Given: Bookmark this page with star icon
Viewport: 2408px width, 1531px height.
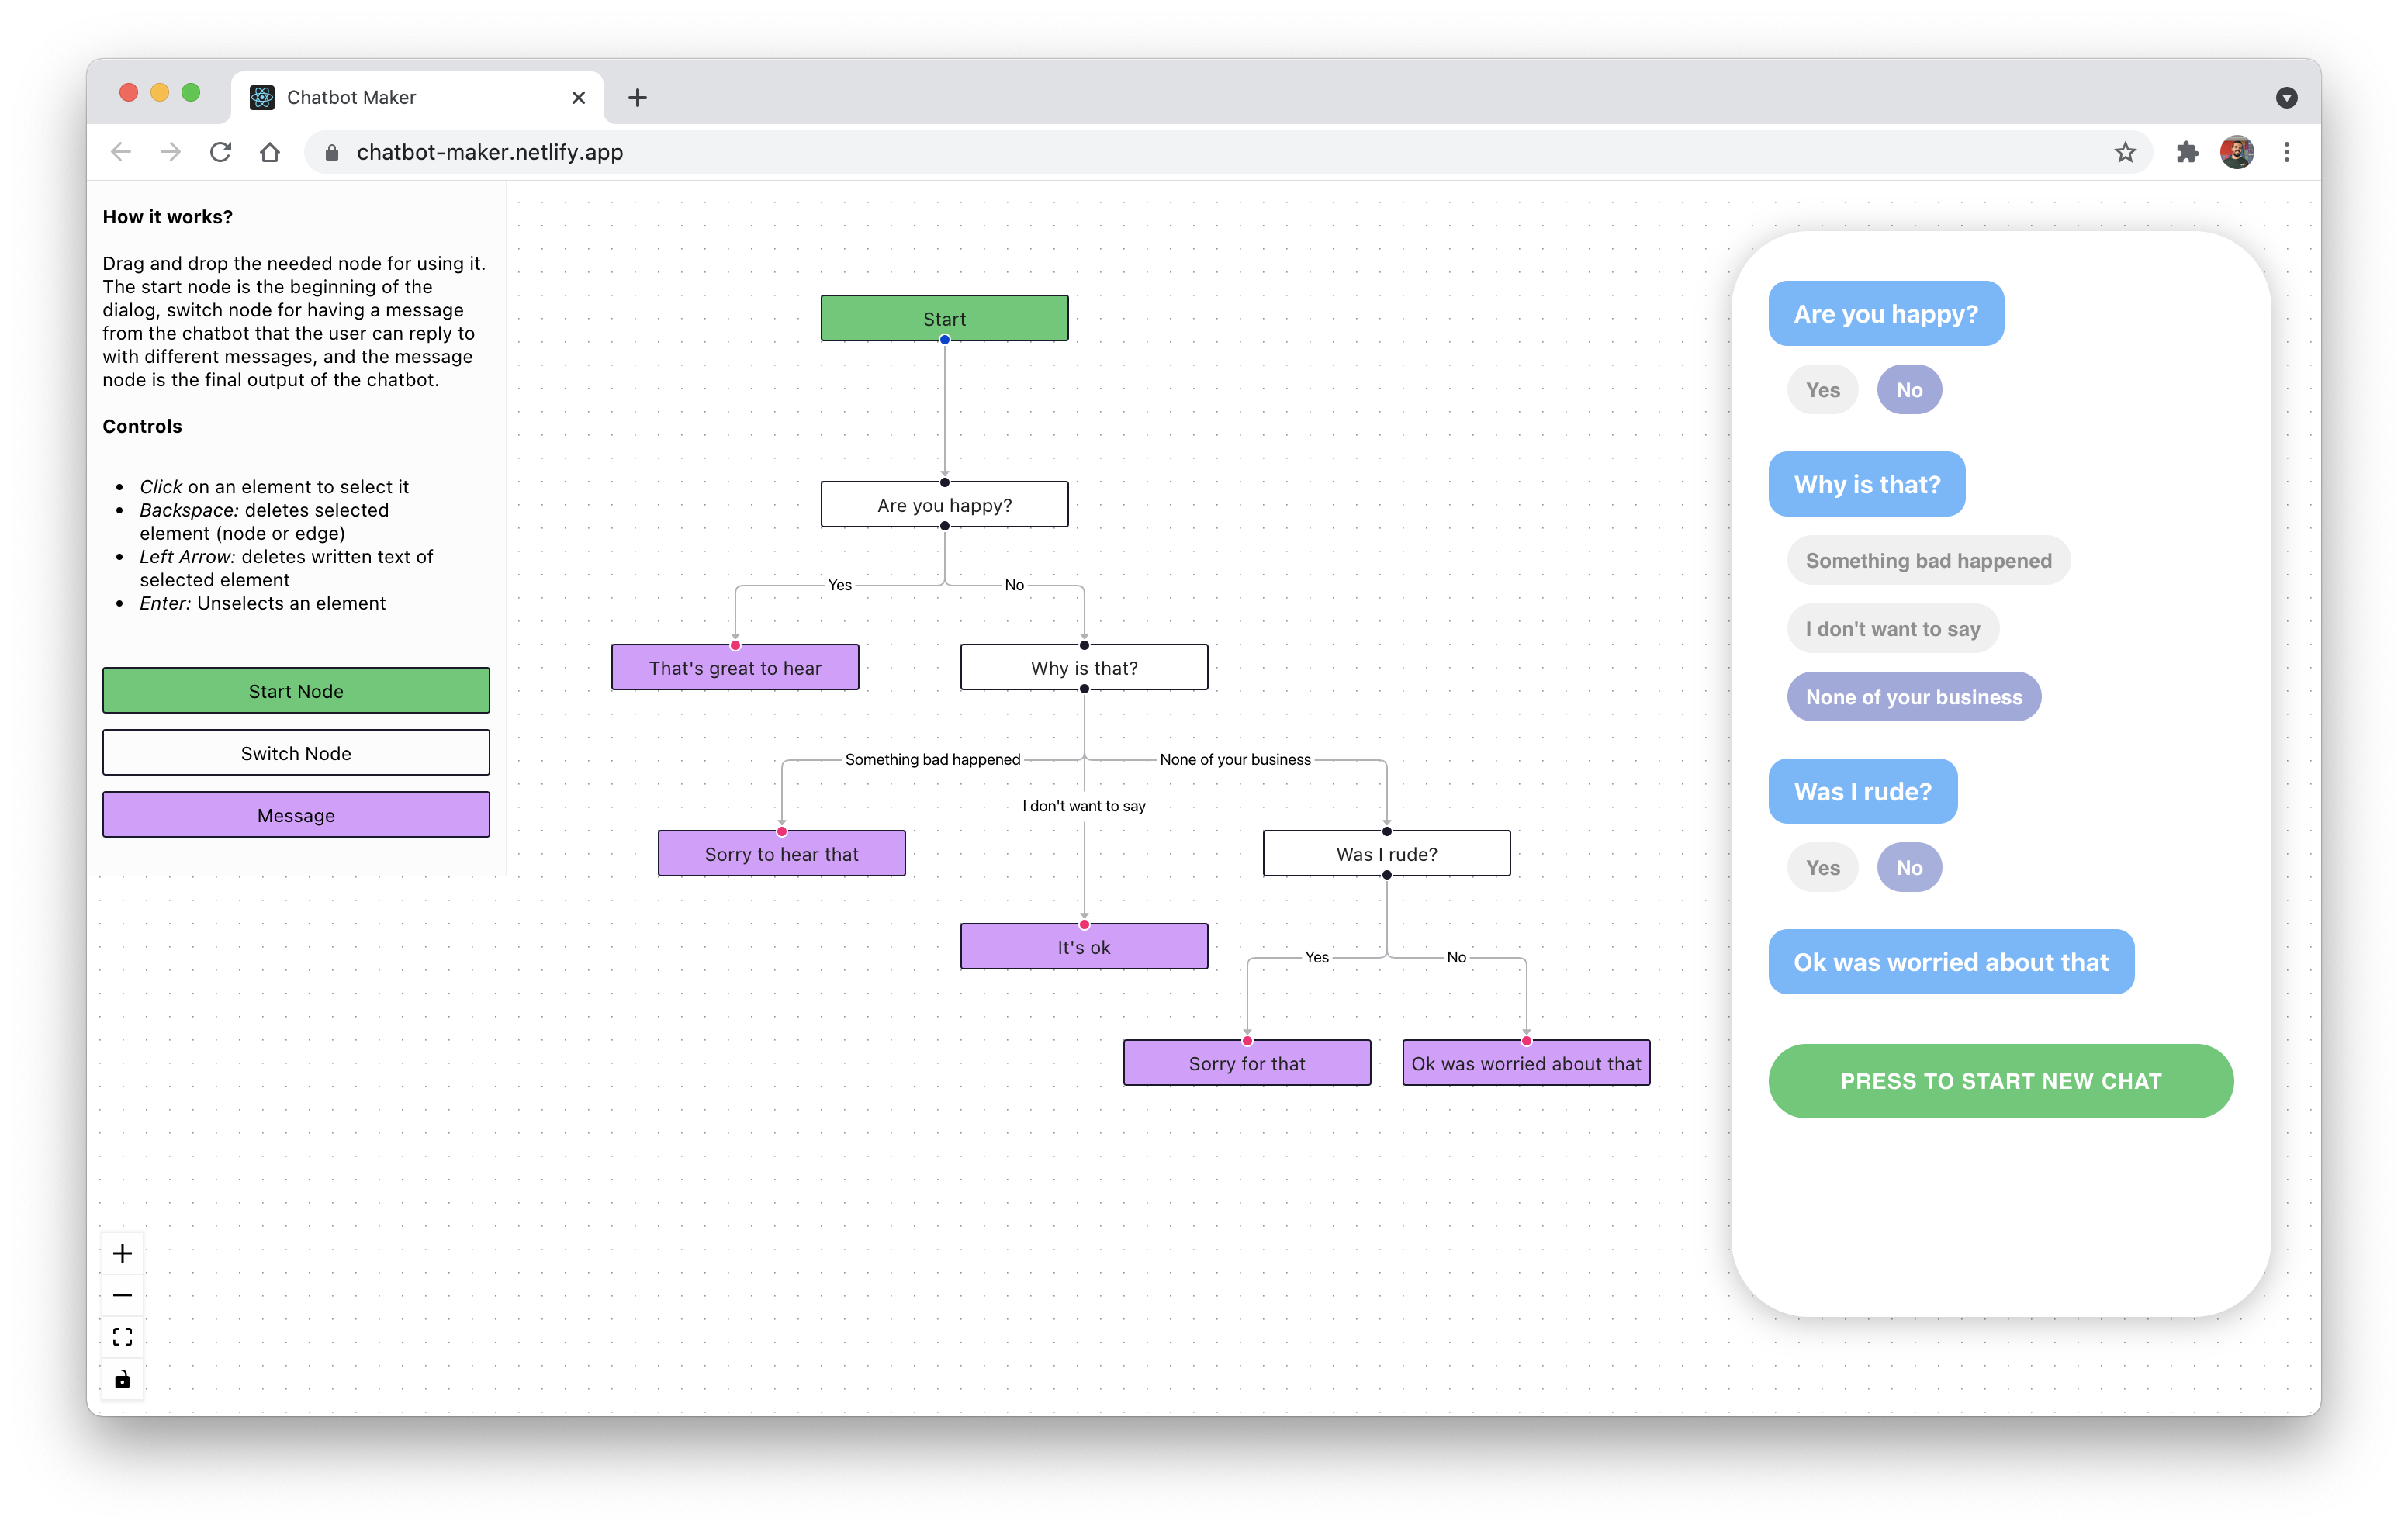Looking at the screenshot, I should [2125, 152].
